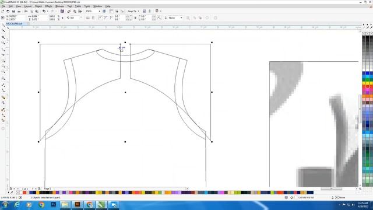Toggle Show Guidelines in the toolbar

pyautogui.click(x=122, y=11)
